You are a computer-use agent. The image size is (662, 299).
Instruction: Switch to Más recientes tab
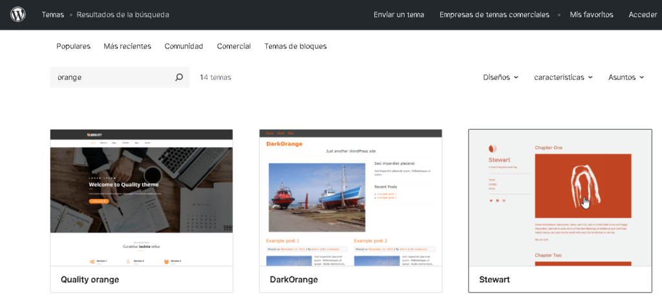click(x=127, y=46)
